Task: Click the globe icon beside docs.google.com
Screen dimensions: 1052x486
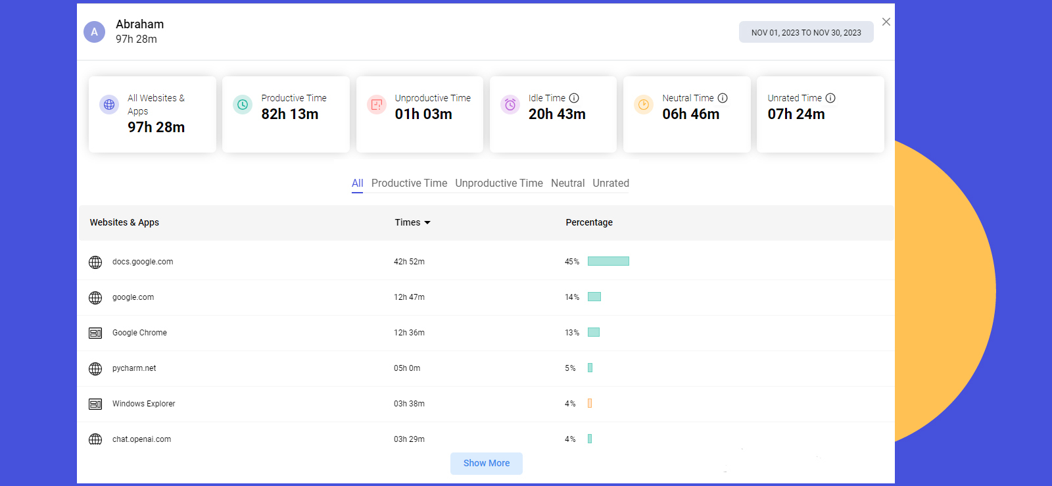Action: [x=95, y=262]
